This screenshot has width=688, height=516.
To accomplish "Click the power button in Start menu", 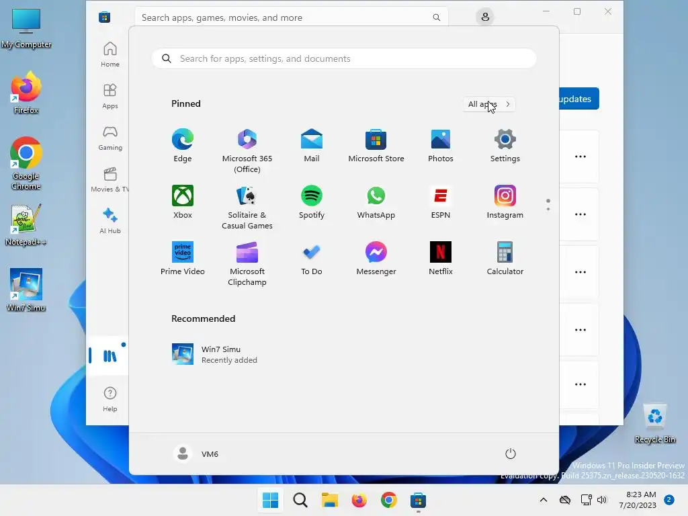I will coord(511,454).
